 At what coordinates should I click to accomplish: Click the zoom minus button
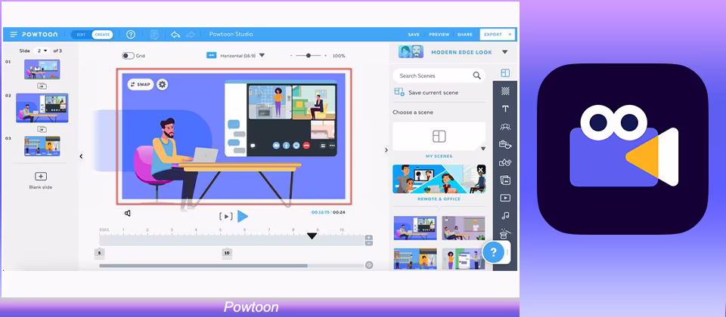(x=291, y=55)
